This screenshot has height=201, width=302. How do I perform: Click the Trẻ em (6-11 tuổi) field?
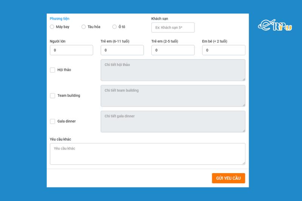pos(122,50)
